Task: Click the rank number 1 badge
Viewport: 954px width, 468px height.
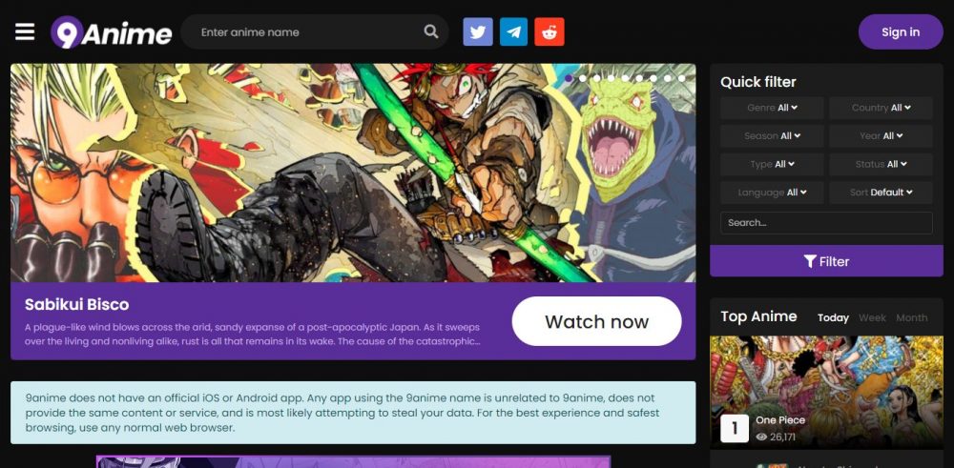Action: pyautogui.click(x=735, y=429)
